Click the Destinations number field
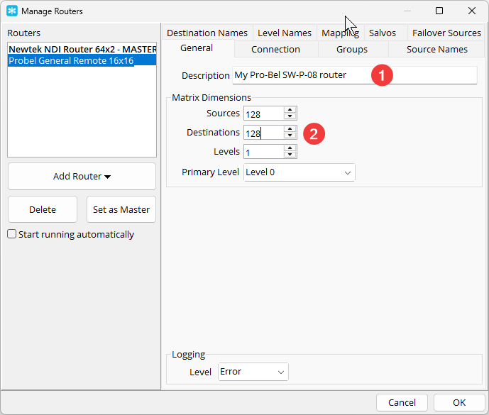 coord(264,133)
